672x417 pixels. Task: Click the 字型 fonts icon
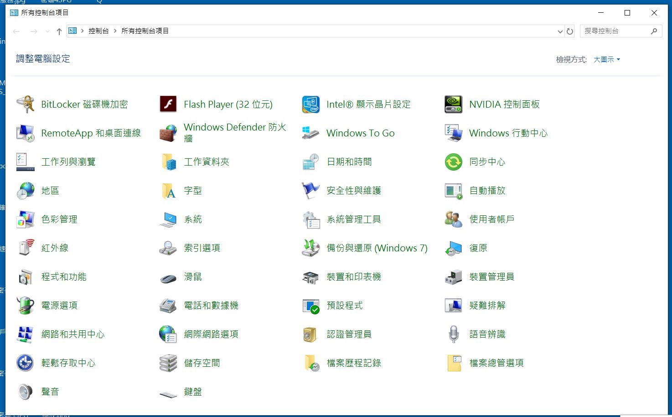[168, 190]
